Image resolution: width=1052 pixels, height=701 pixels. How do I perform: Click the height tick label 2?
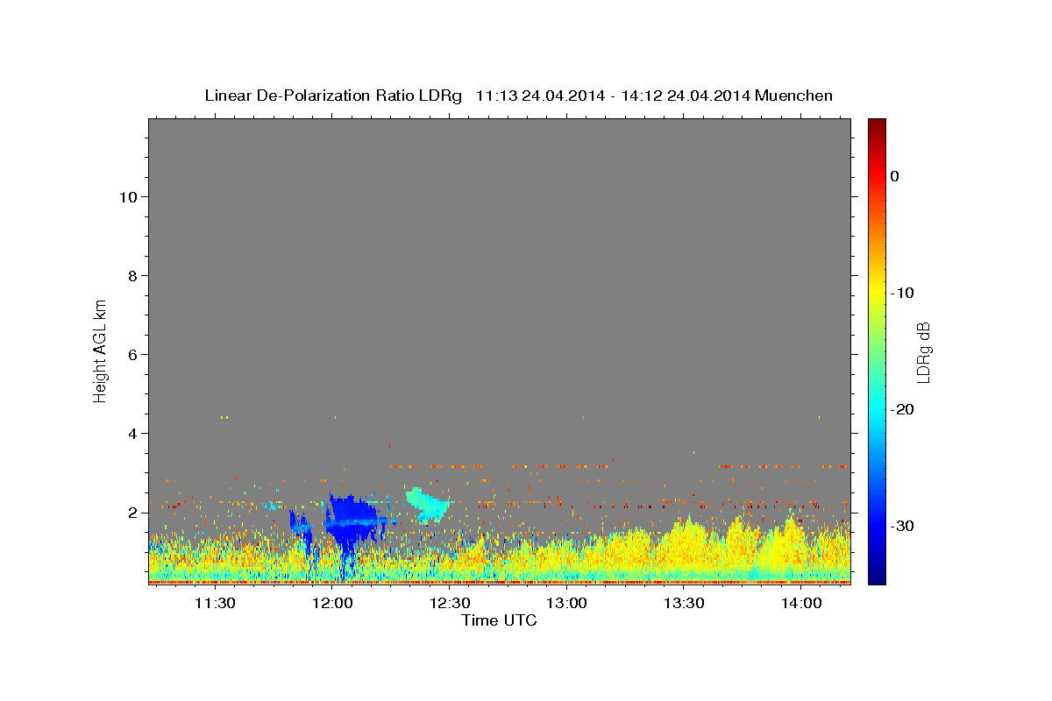[x=132, y=513]
